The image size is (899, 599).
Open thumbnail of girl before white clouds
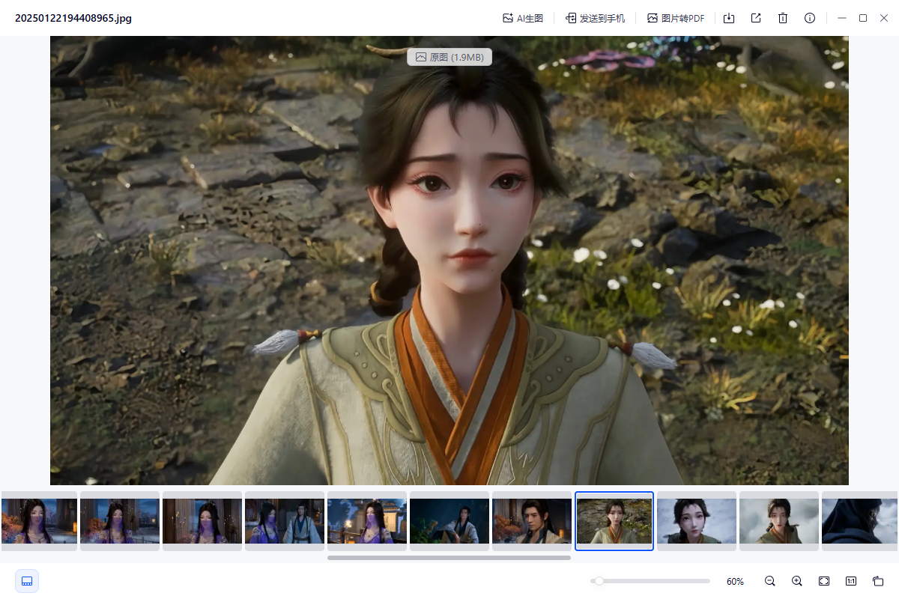pyautogui.click(x=779, y=521)
